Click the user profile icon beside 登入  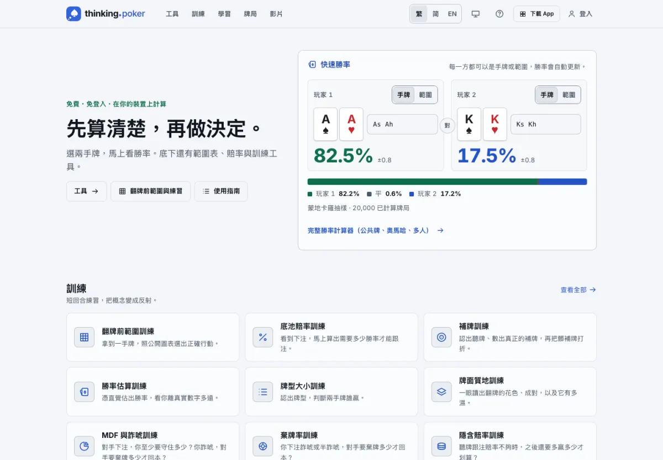point(572,14)
